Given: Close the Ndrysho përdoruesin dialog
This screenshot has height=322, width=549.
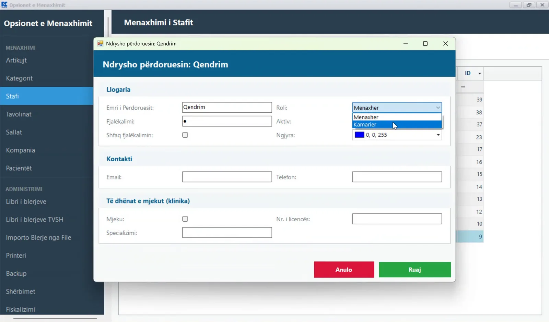Looking at the screenshot, I should (x=445, y=44).
